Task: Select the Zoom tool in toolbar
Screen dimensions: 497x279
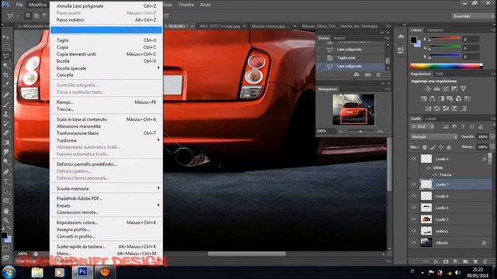Action: (x=6, y=220)
